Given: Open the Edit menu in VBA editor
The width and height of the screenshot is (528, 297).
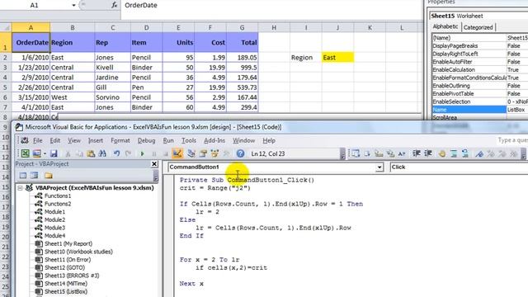Looking at the screenshot, I should coord(55,140).
